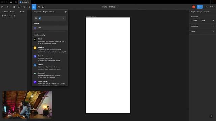The width and height of the screenshot is (216, 121).
Task: Edit the background opacity 100%
Action: [203, 21]
